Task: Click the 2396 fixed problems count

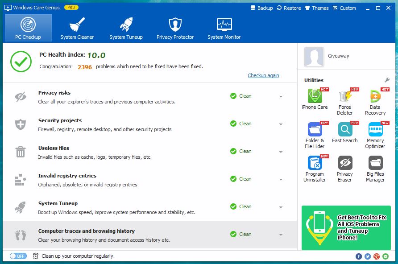Action: 85,67
